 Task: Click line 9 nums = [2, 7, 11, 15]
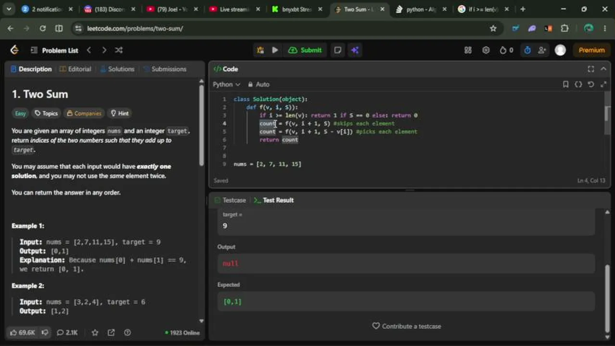click(x=268, y=164)
